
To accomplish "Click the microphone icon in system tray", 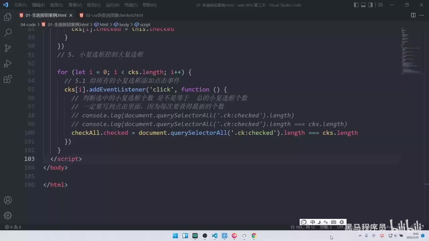I will [x=366, y=236].
